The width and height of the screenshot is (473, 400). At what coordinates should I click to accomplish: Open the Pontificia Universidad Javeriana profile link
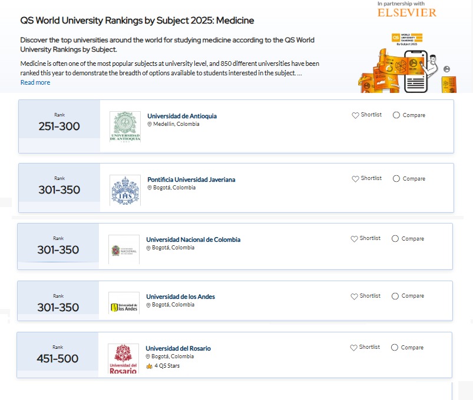191,179
